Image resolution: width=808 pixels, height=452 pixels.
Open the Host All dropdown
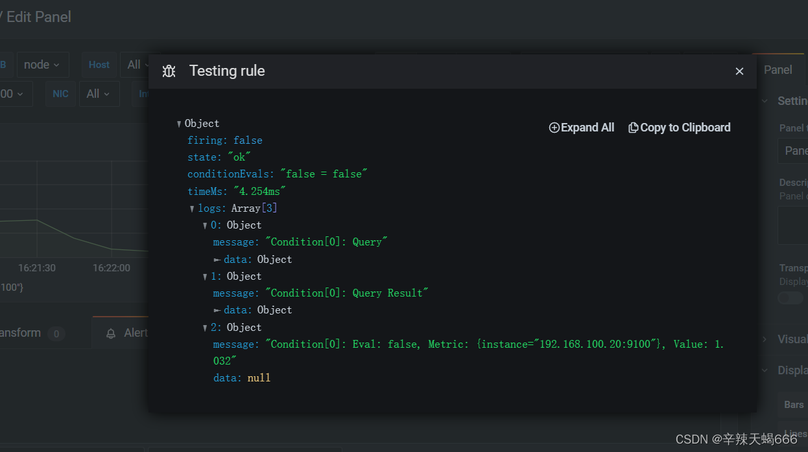tap(135, 65)
